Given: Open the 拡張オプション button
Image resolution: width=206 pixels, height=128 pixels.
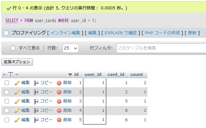Looking at the screenshot, I should [17, 62].
